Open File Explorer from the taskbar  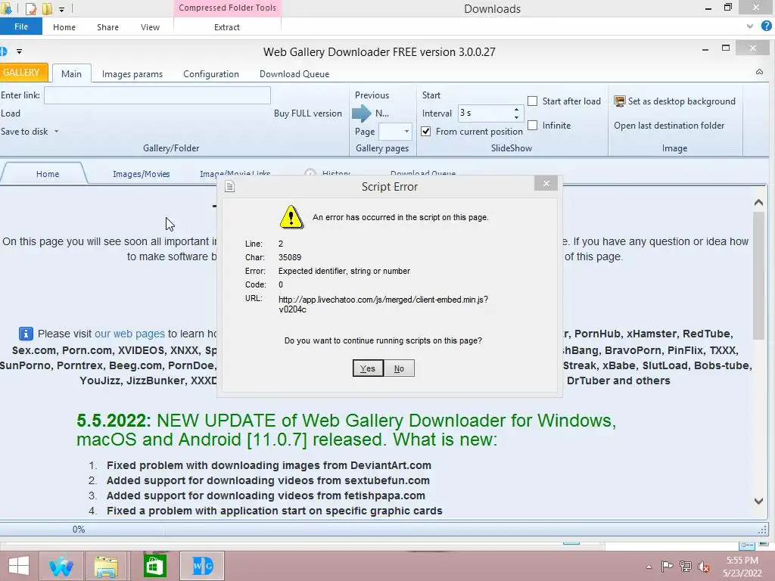106,566
